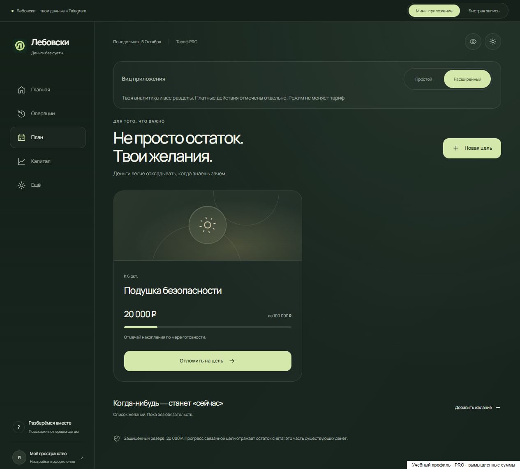Click the plus icon next to Добавить желание
The image size is (520, 469).
pos(498,408)
